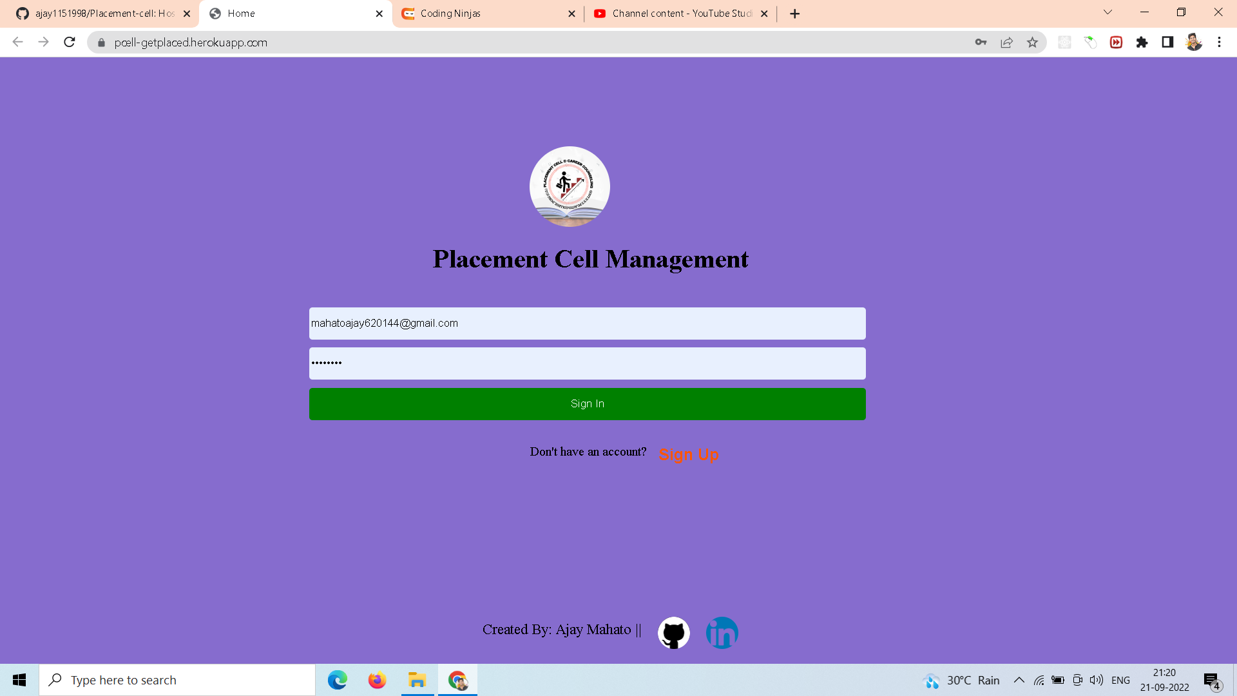Image resolution: width=1237 pixels, height=696 pixels.
Task: Click the Placement Cell logo at page top
Action: (x=570, y=186)
